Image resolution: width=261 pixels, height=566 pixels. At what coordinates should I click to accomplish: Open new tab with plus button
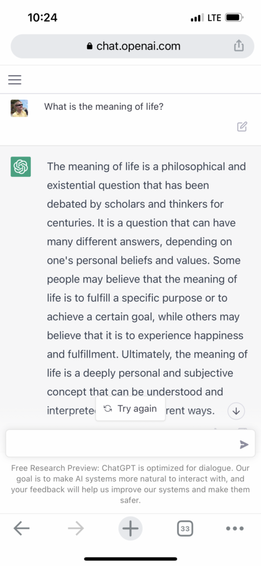pos(130,529)
